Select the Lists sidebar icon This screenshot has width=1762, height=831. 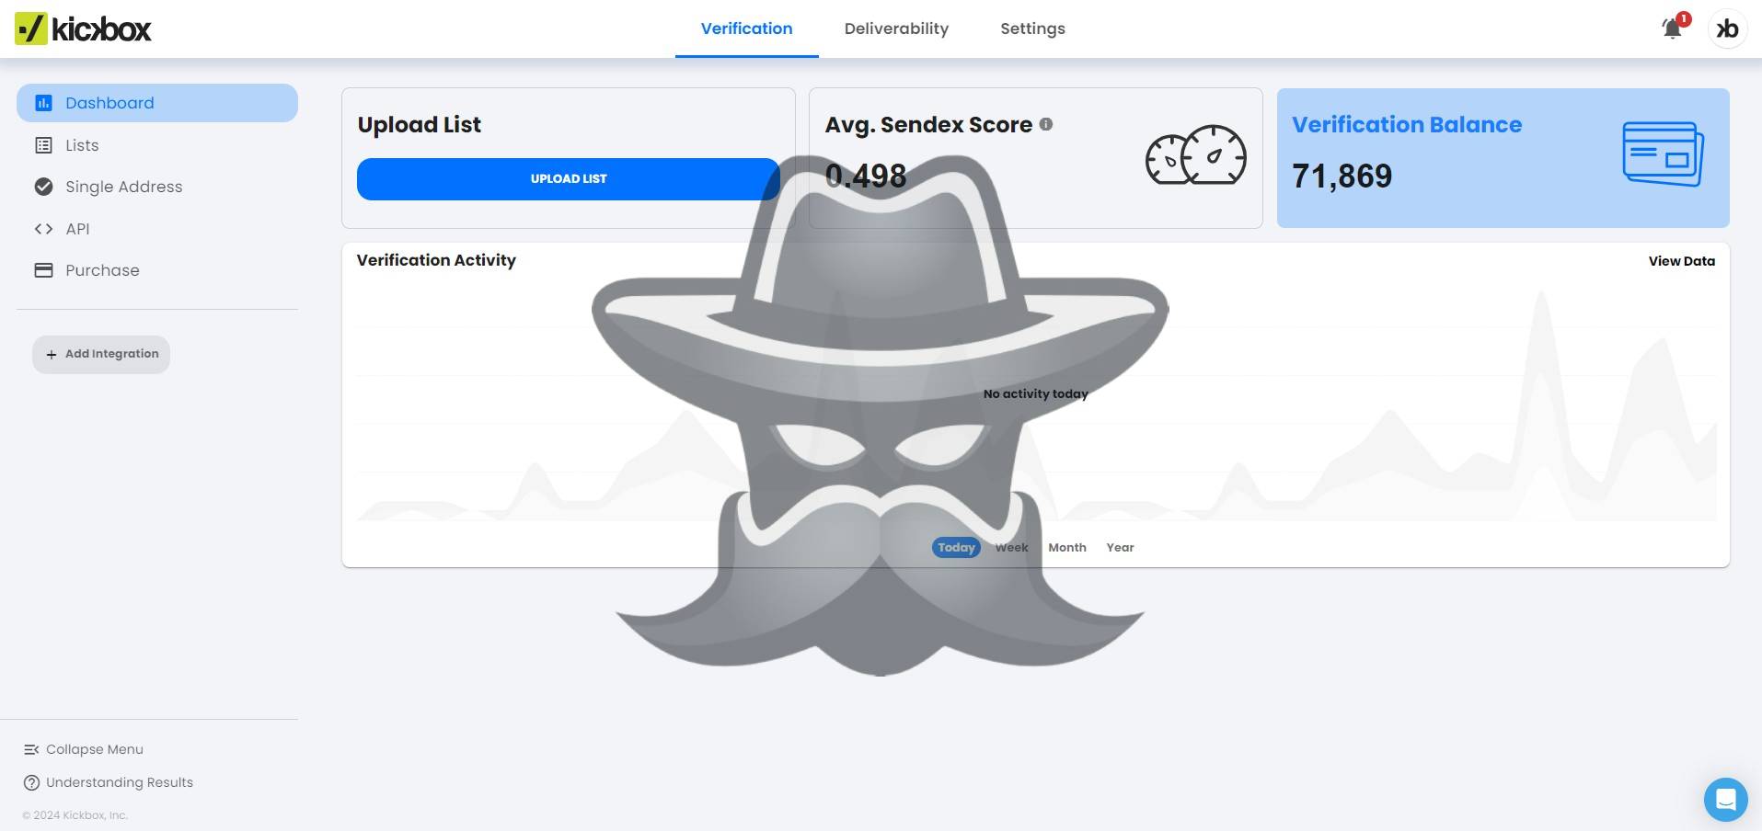pos(43,145)
